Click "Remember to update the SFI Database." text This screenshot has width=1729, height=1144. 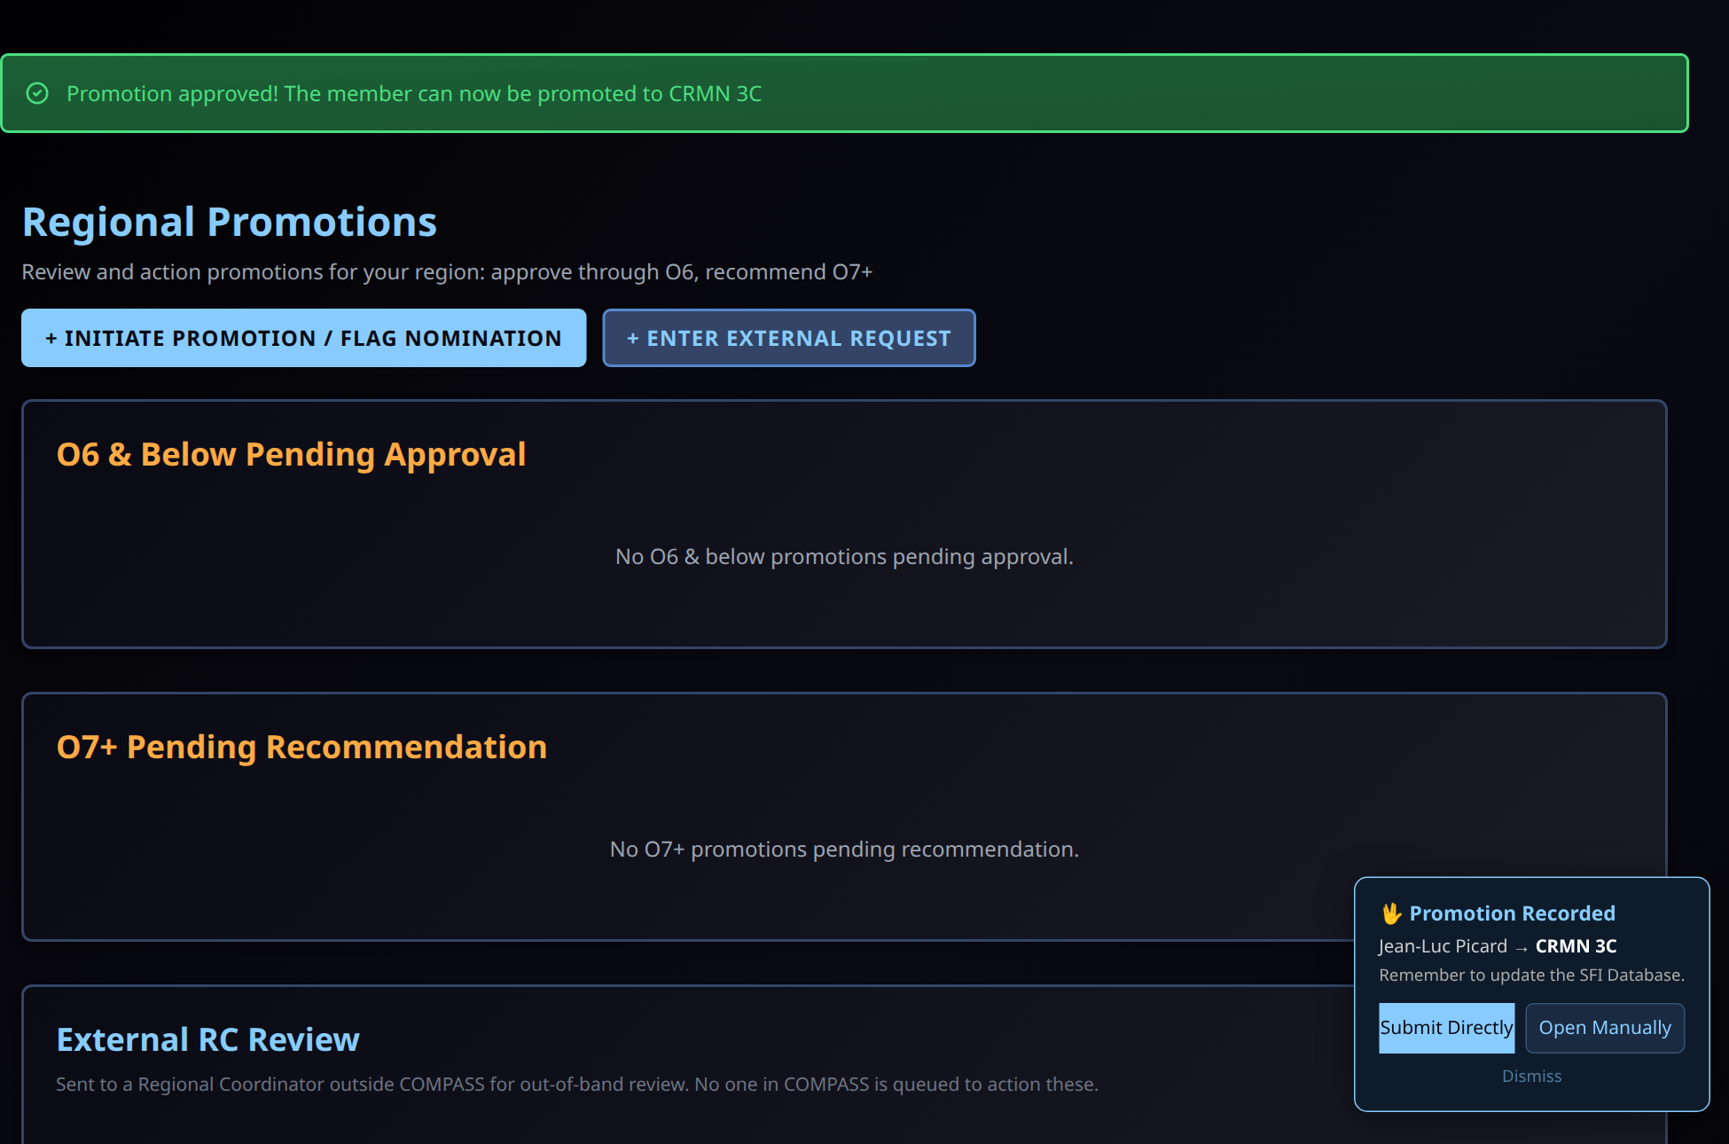coord(1531,975)
